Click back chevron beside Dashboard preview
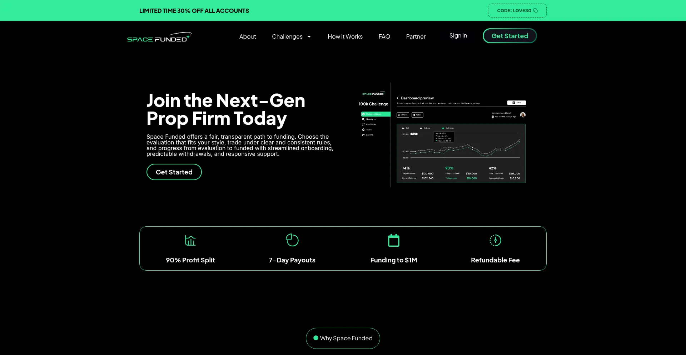 tap(397, 98)
